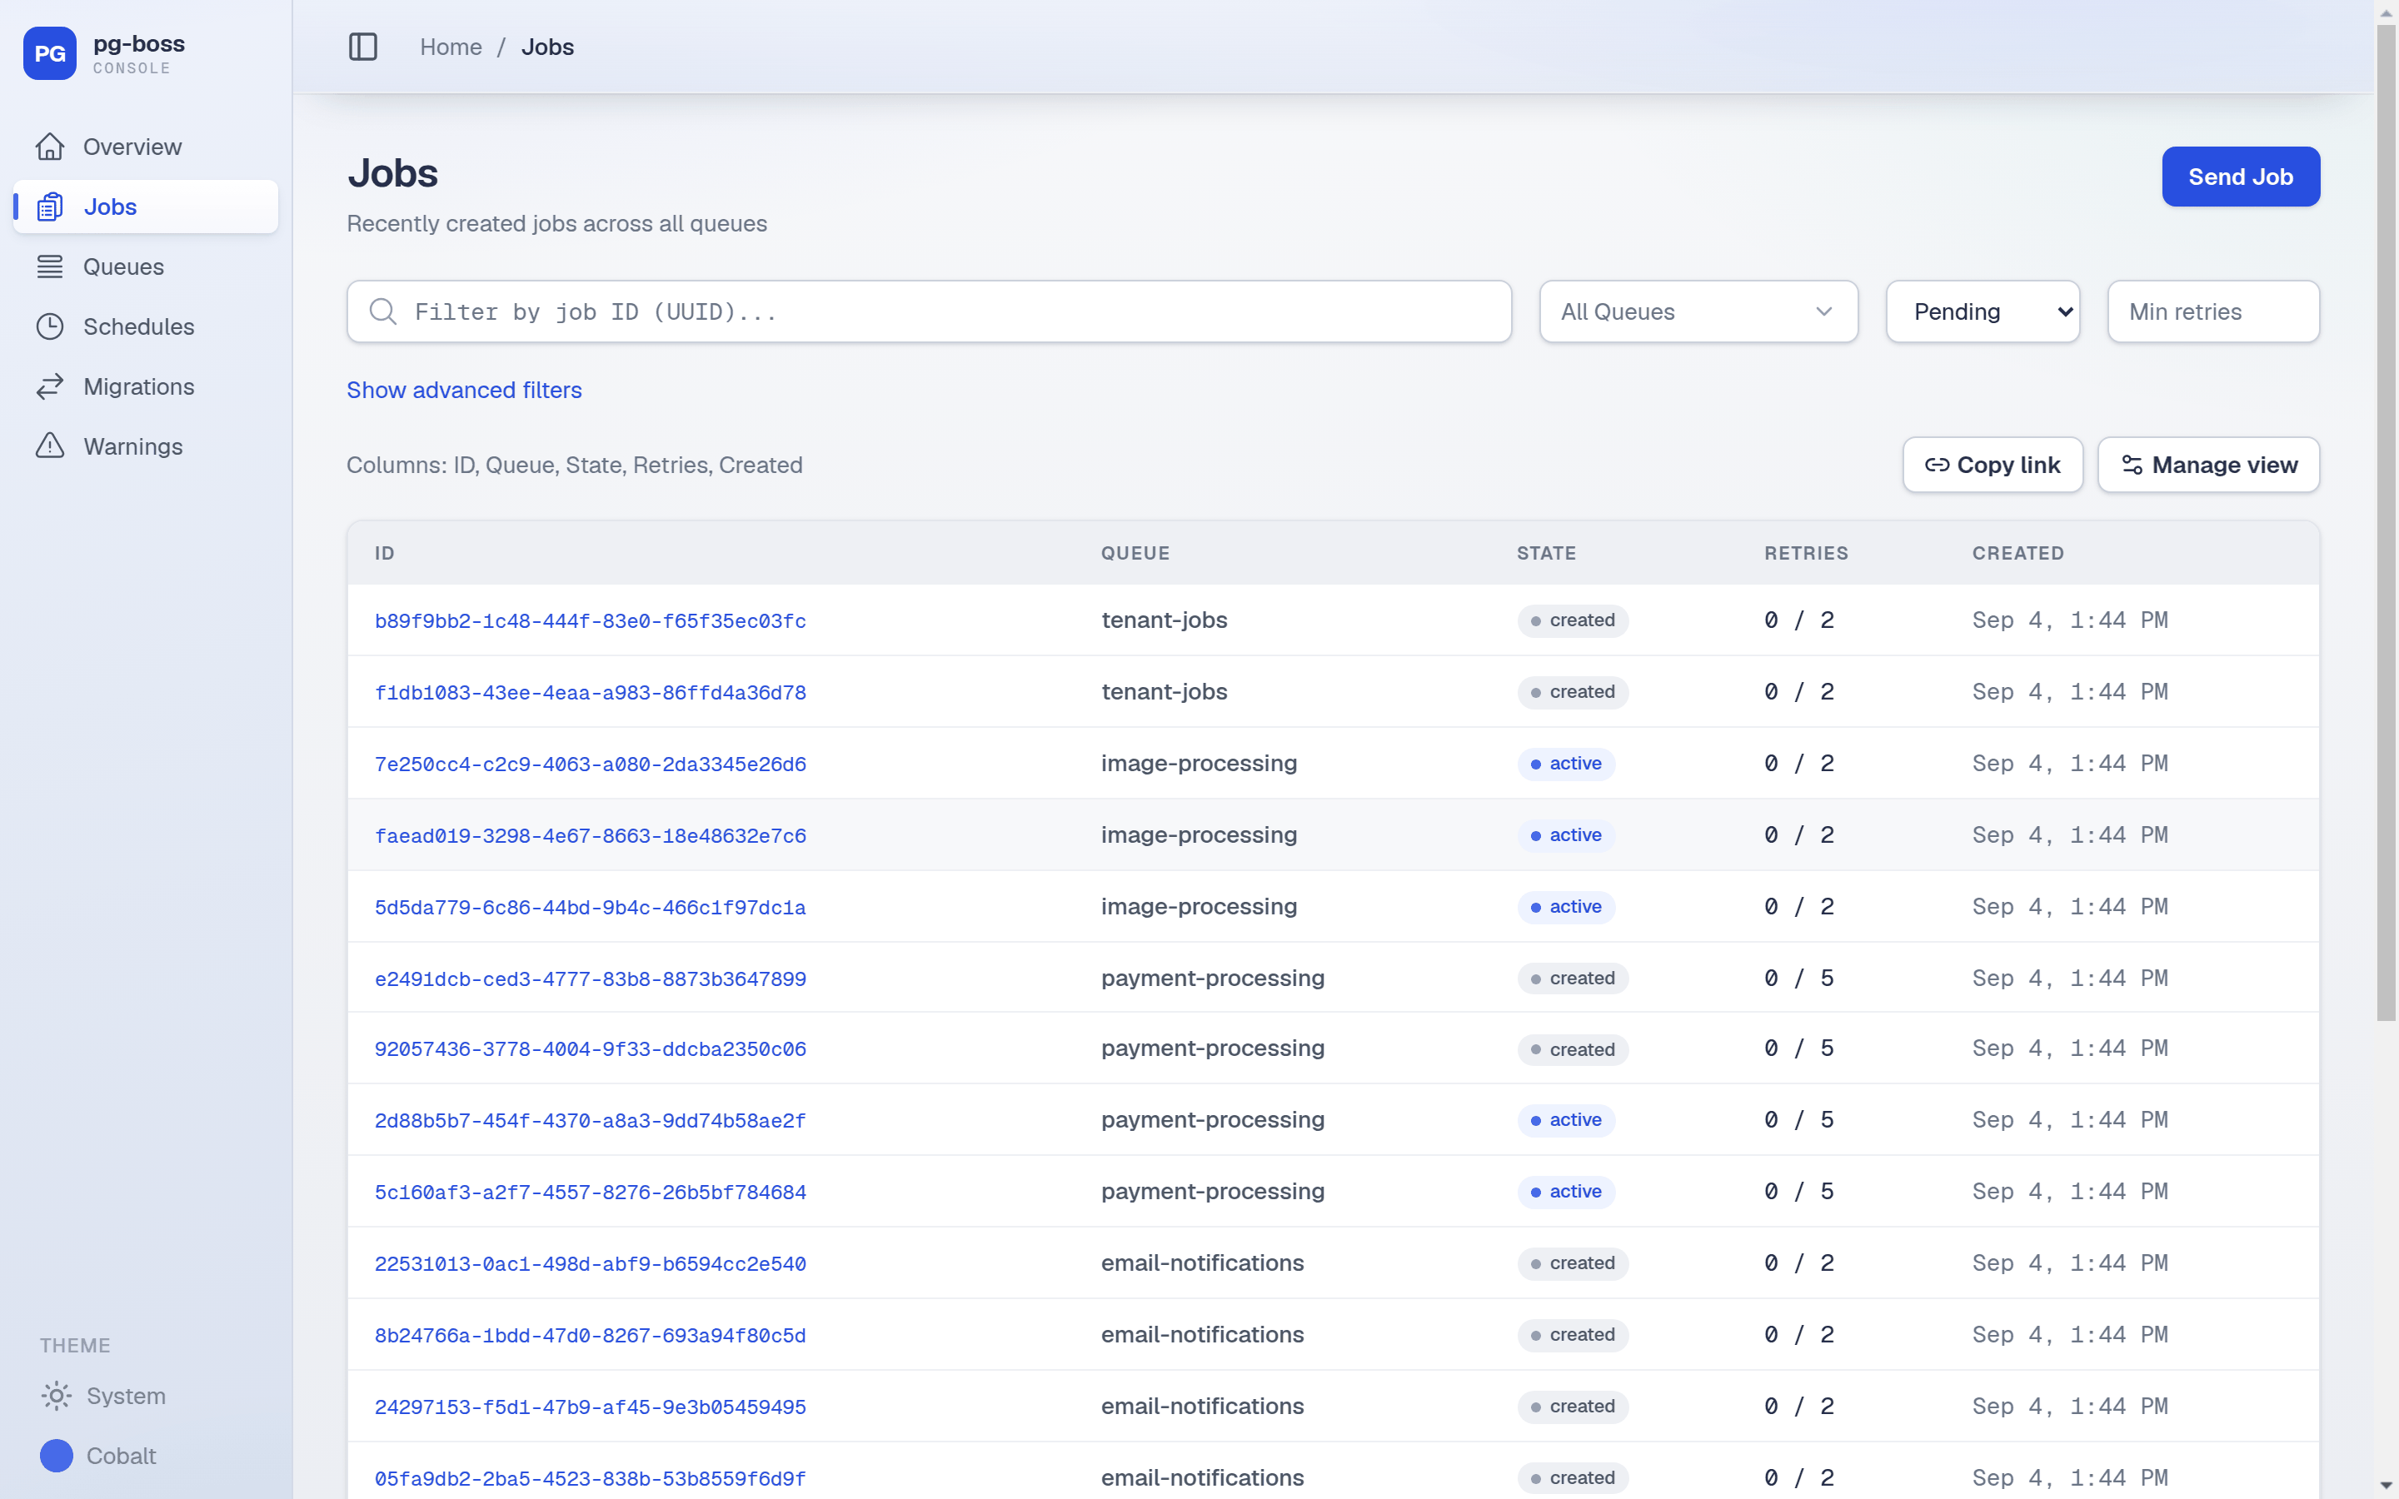Click created badge in b89f9bb2 row
Screen dimensions: 2399x1499
tap(1572, 620)
